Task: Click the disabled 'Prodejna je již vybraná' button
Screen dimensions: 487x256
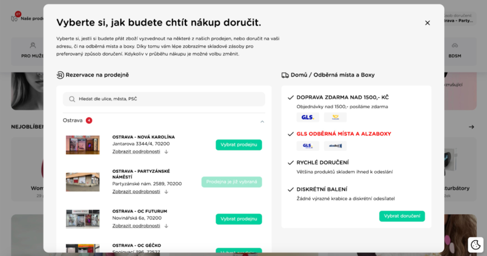Action: pyautogui.click(x=231, y=182)
